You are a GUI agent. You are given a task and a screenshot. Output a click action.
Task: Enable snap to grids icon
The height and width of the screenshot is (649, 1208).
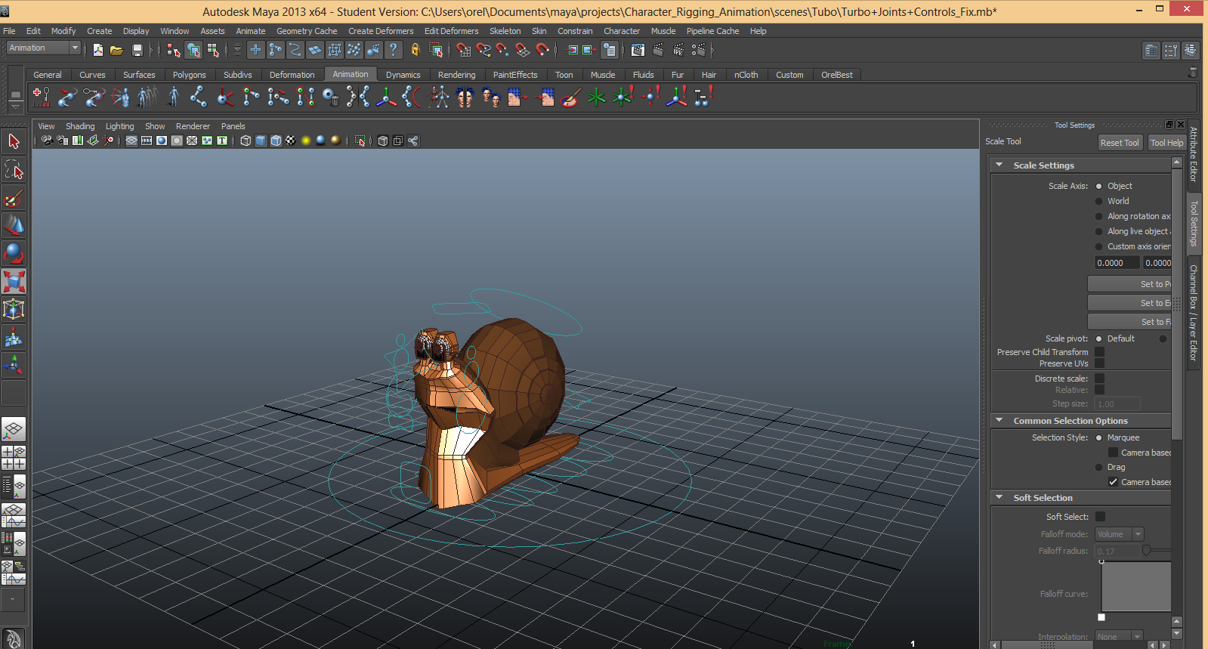click(463, 51)
